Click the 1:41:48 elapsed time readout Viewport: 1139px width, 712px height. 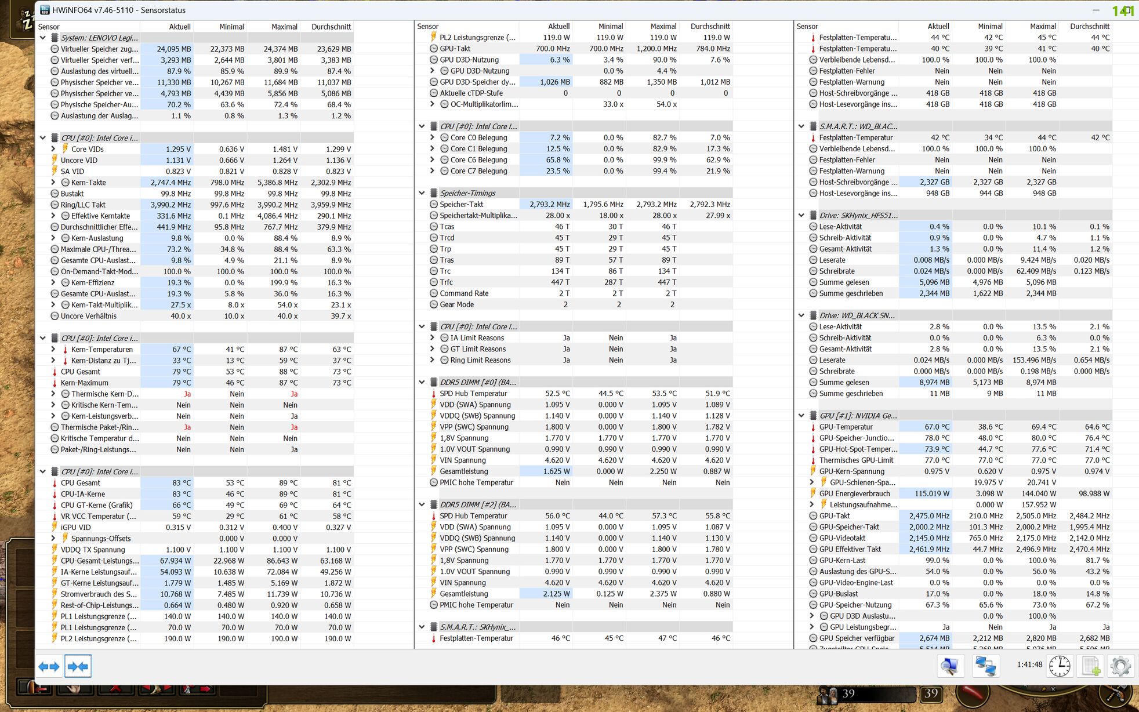(x=1029, y=665)
